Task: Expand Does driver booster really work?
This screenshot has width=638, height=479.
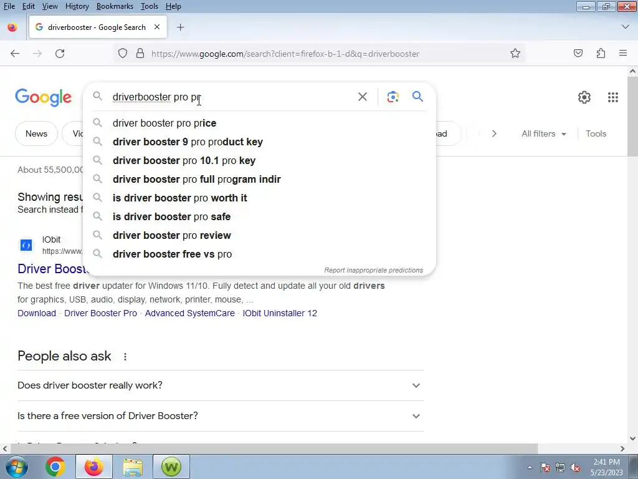Action: pos(221,385)
